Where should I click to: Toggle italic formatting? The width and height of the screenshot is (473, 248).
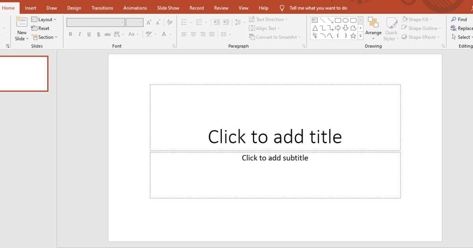tap(79, 34)
